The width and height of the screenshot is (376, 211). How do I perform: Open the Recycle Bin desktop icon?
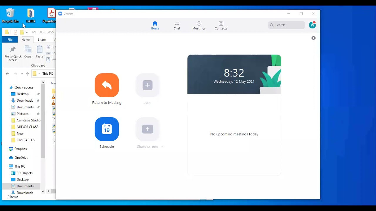coord(10,16)
